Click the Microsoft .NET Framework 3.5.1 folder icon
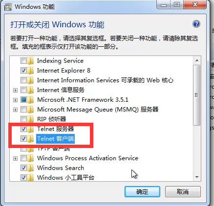 tap(31, 100)
